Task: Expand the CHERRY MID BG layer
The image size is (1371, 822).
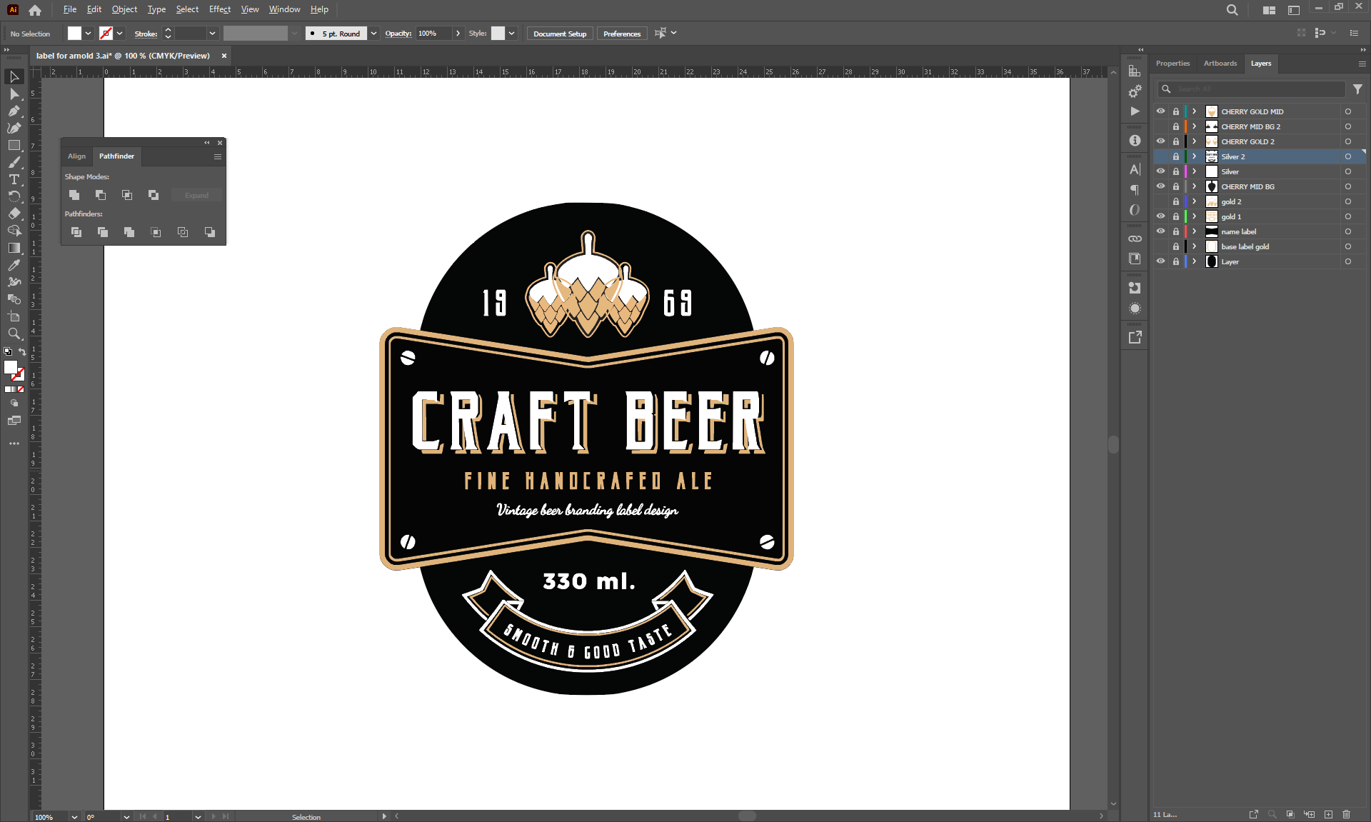Action: click(x=1194, y=186)
